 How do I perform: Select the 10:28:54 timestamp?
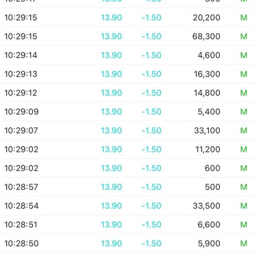tap(21, 206)
